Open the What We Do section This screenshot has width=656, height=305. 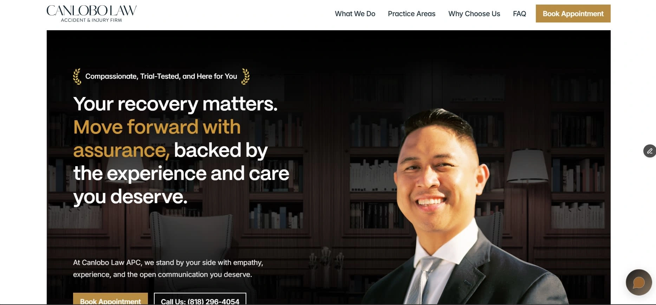(x=355, y=14)
